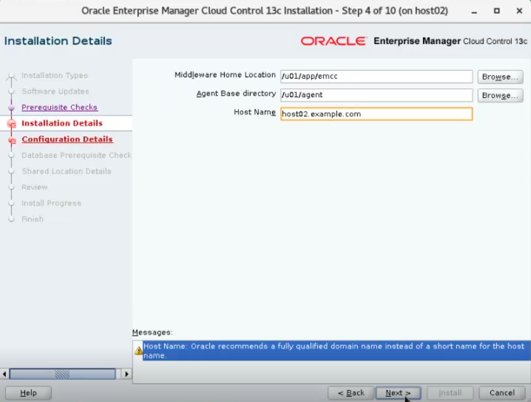Focus the Middleware Home Location field

(x=377, y=76)
